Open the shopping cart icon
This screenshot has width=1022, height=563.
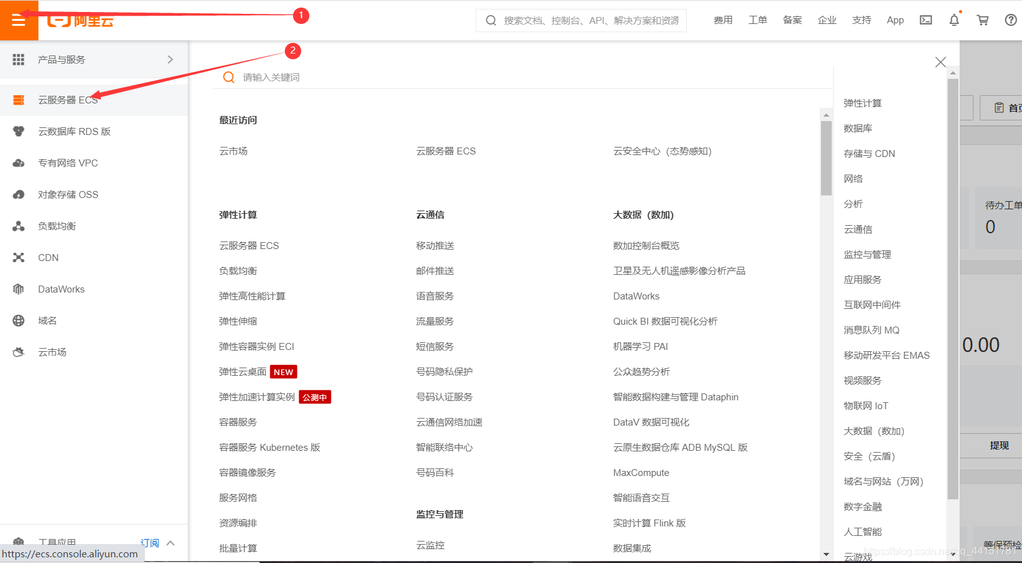tap(982, 20)
